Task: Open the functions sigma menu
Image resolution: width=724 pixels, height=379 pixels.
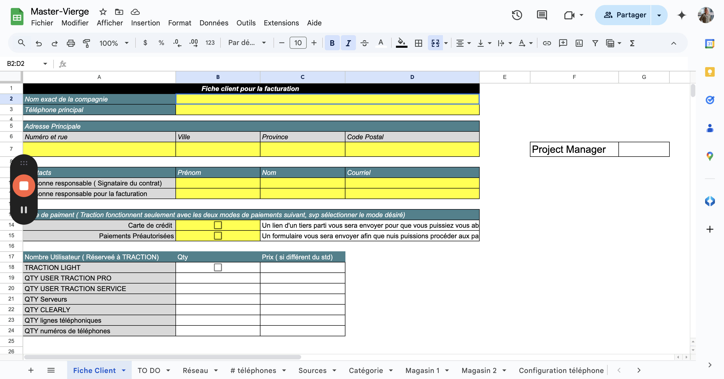Action: (632, 43)
